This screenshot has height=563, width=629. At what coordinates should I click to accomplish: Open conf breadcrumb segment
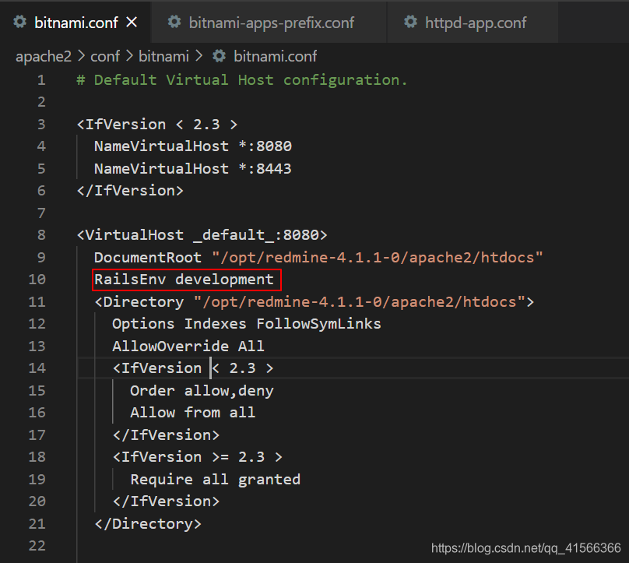[104, 56]
